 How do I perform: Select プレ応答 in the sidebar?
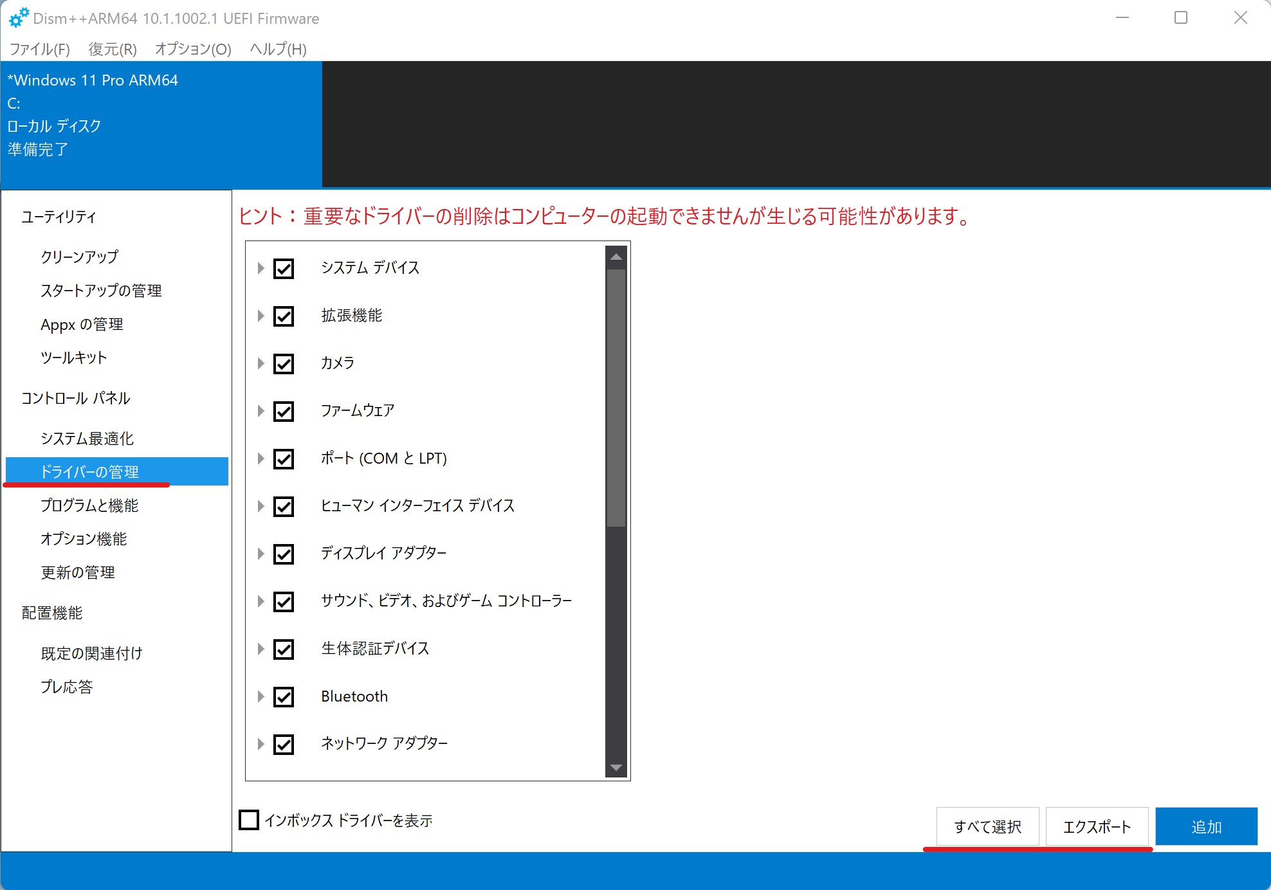pyautogui.click(x=67, y=687)
